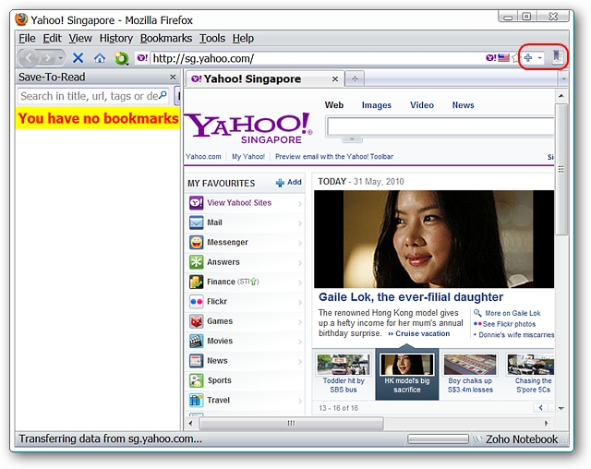Open Yahoo Mail from favourites list

coord(214,222)
